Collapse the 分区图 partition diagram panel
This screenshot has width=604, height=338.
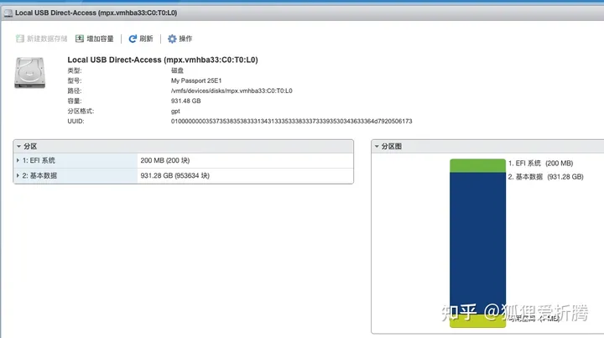pos(377,146)
